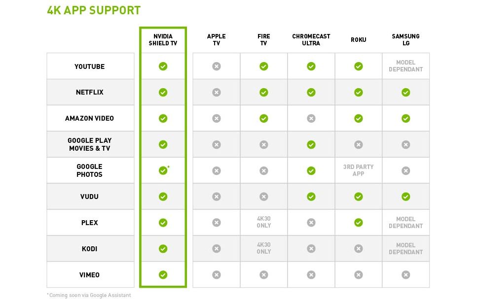Select the Chromecast Ultra column header
The width and height of the screenshot is (479, 299).
pos(311,40)
